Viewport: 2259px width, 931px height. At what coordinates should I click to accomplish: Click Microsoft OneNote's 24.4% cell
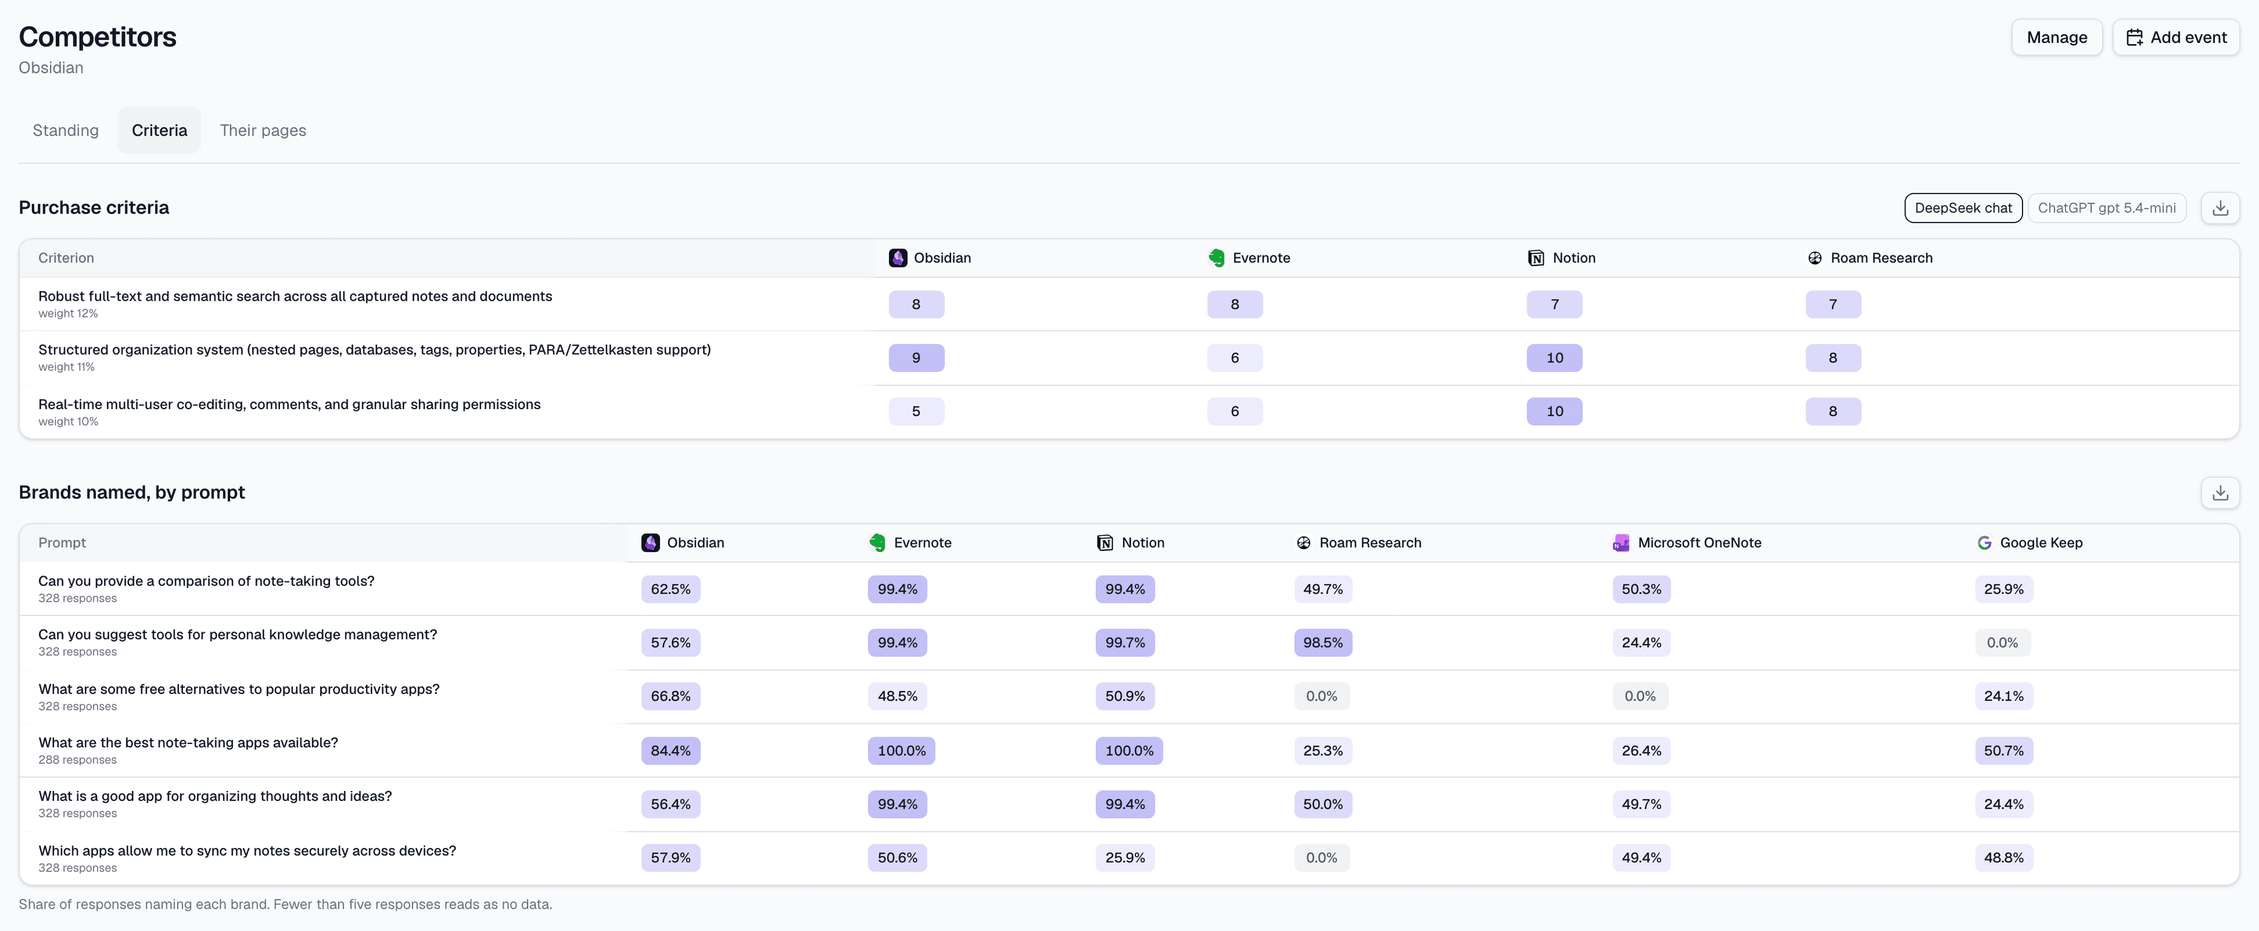coord(1641,642)
